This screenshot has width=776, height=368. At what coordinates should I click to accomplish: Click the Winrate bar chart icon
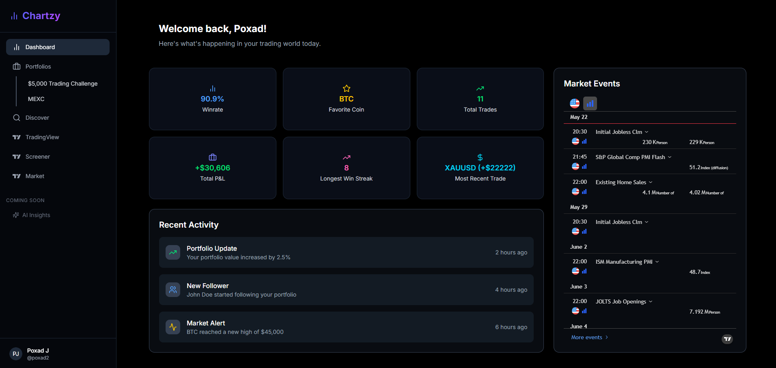[213, 88]
